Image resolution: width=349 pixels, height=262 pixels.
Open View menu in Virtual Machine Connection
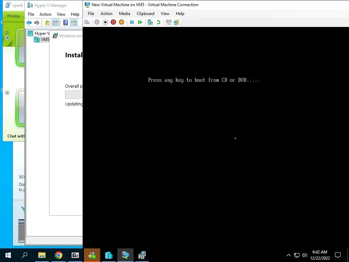point(165,14)
